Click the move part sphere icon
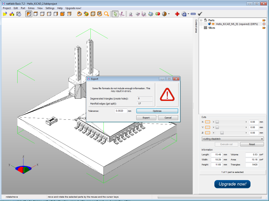The width and height of the screenshot is (269, 201). 131,14
